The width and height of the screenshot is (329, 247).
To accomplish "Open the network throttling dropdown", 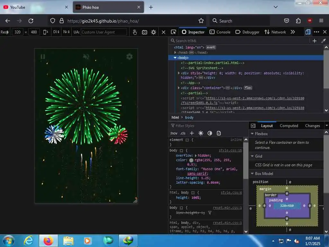I will click(x=66, y=32).
